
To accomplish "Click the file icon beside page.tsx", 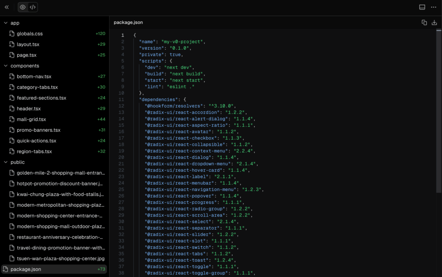I will [12, 55].
